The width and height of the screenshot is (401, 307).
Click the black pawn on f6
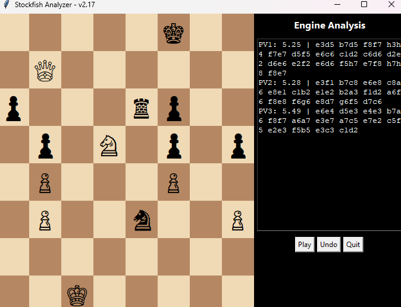(174, 108)
